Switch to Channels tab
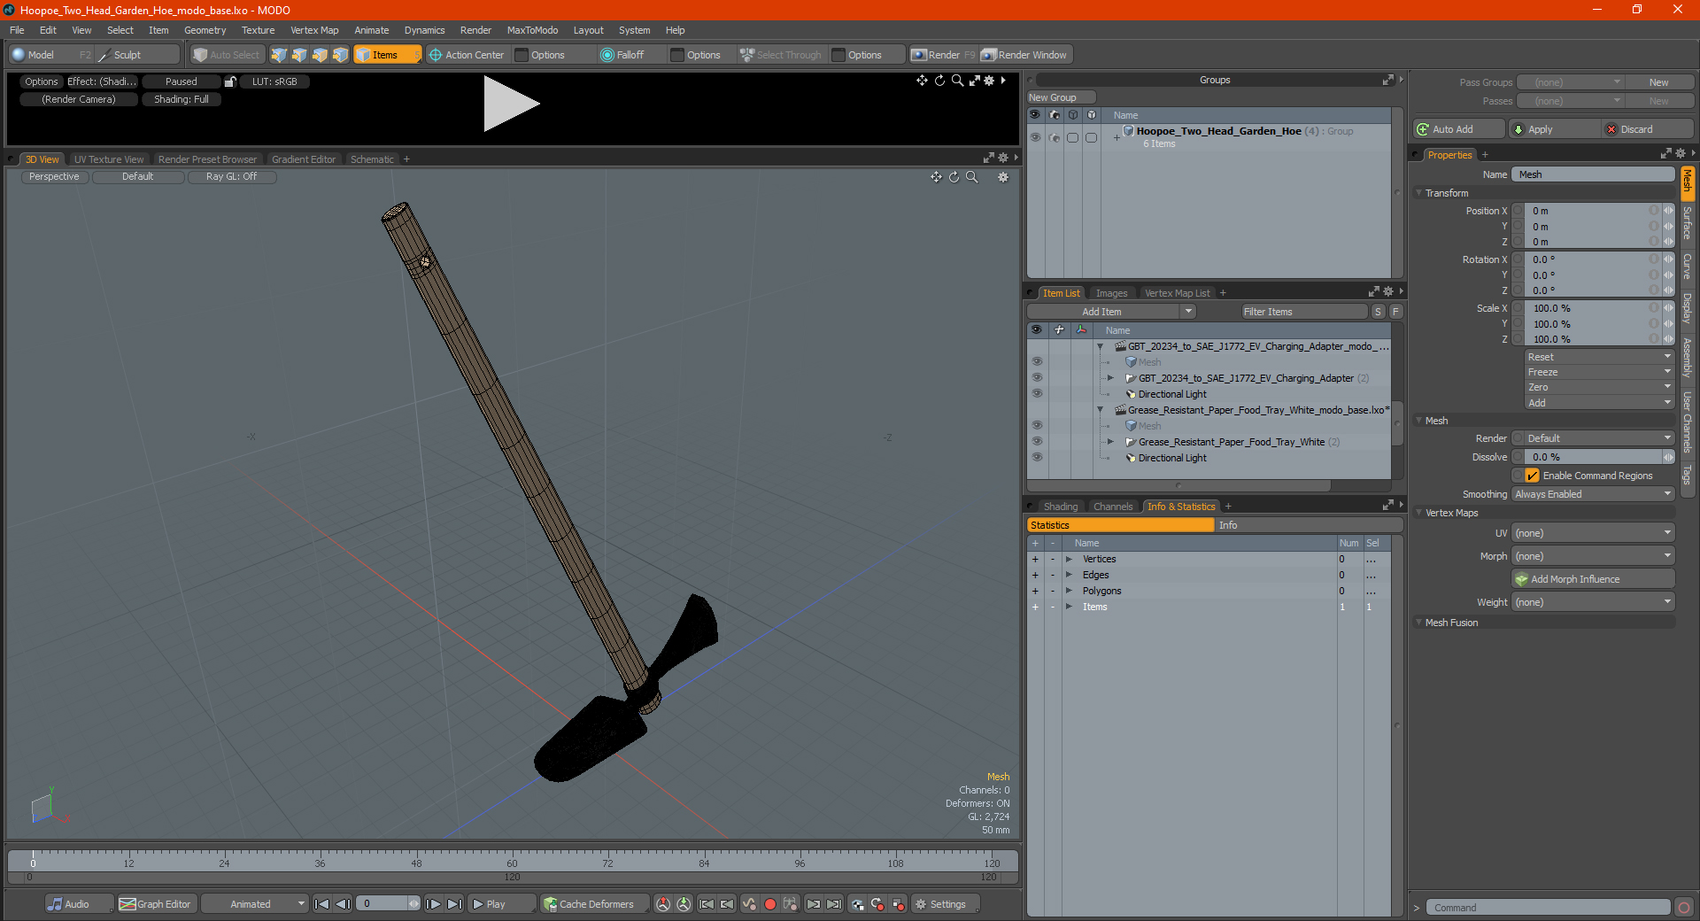This screenshot has height=921, width=1700. (x=1112, y=507)
